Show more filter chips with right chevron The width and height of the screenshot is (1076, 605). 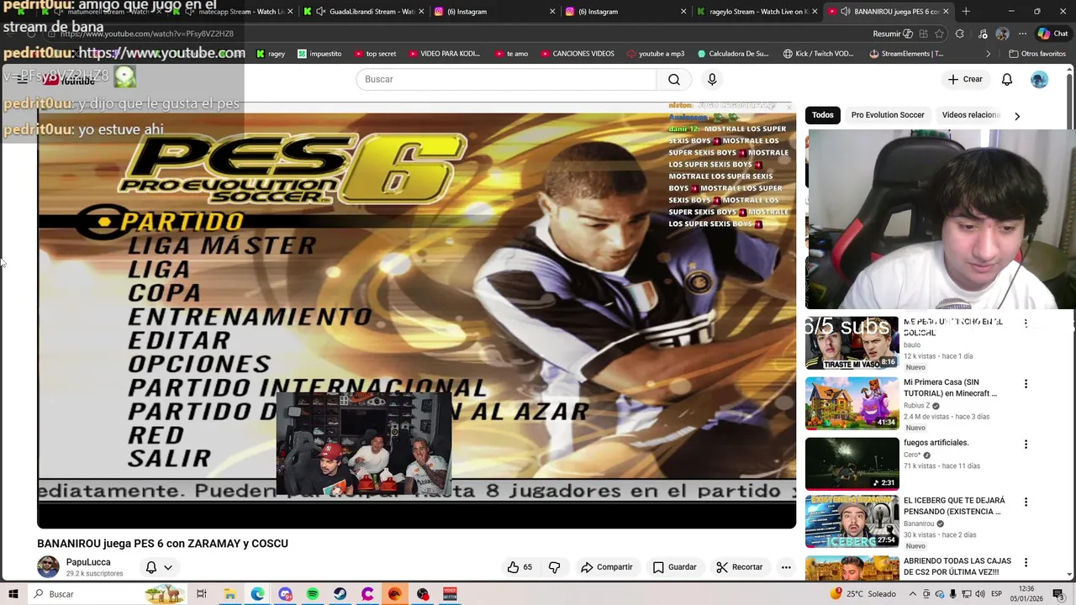[1016, 116]
